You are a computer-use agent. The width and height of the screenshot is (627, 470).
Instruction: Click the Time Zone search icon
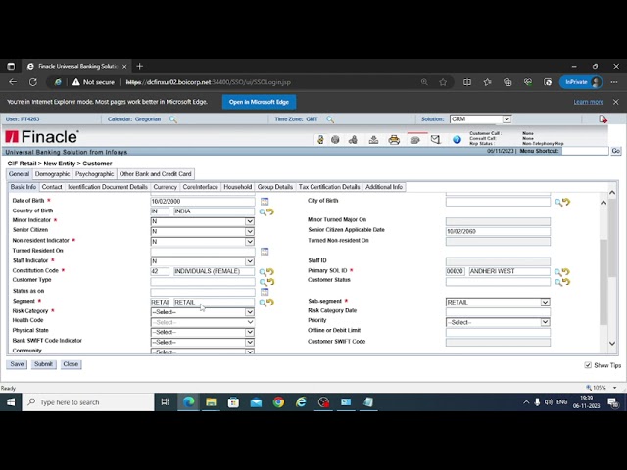pos(330,119)
